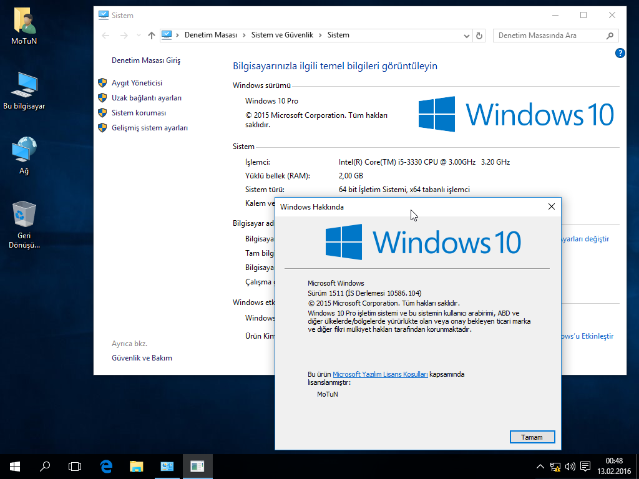Open Task View on the taskbar
The height and width of the screenshot is (479, 639).
pyautogui.click(x=75, y=467)
